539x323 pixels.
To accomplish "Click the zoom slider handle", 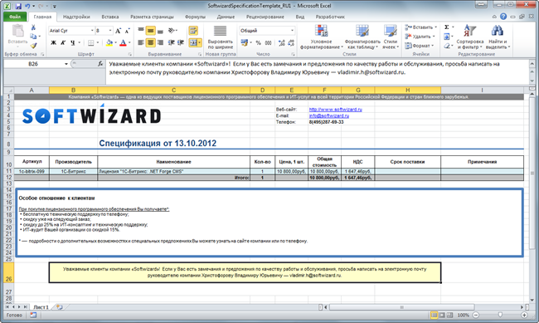I will tap(500, 315).
